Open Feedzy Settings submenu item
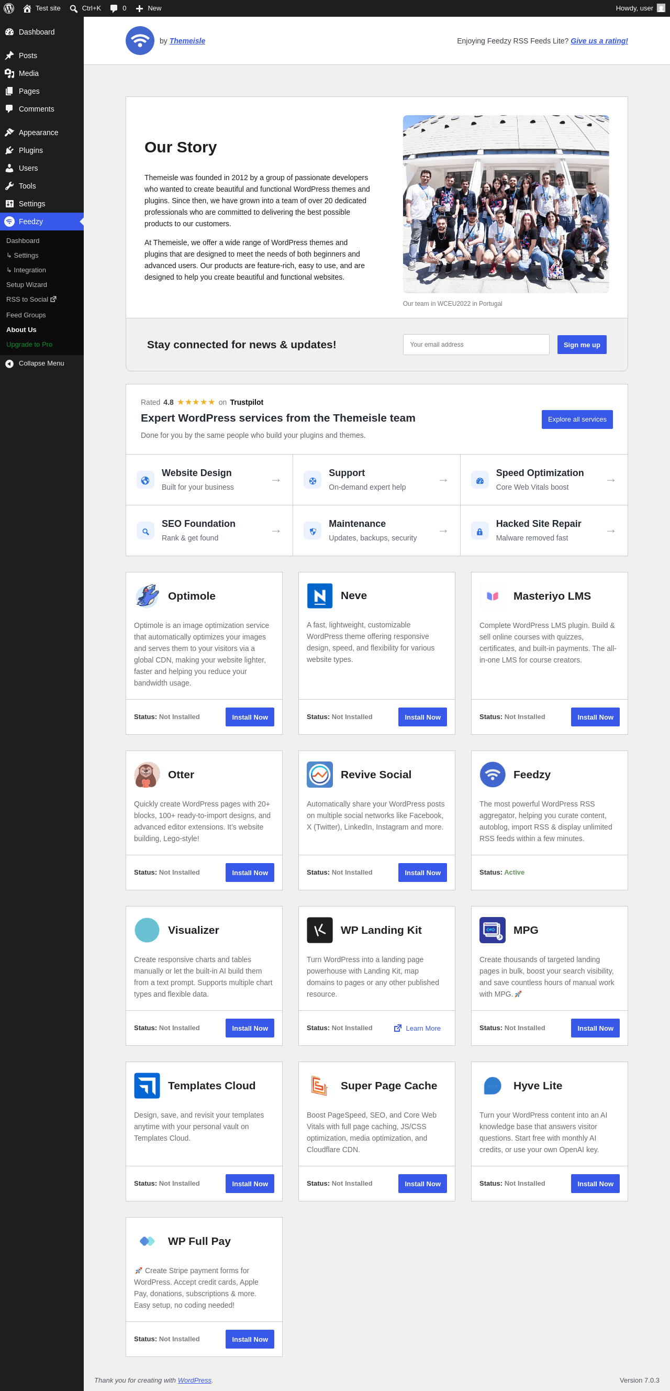The width and height of the screenshot is (670, 1391). coord(41,256)
